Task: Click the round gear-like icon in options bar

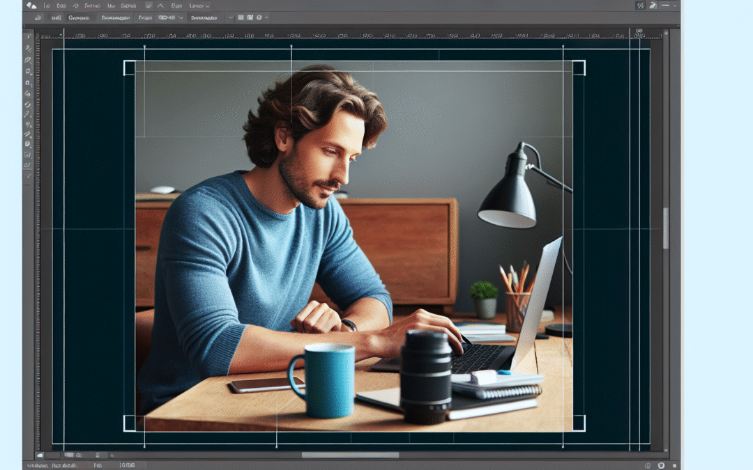Action: 259,17
